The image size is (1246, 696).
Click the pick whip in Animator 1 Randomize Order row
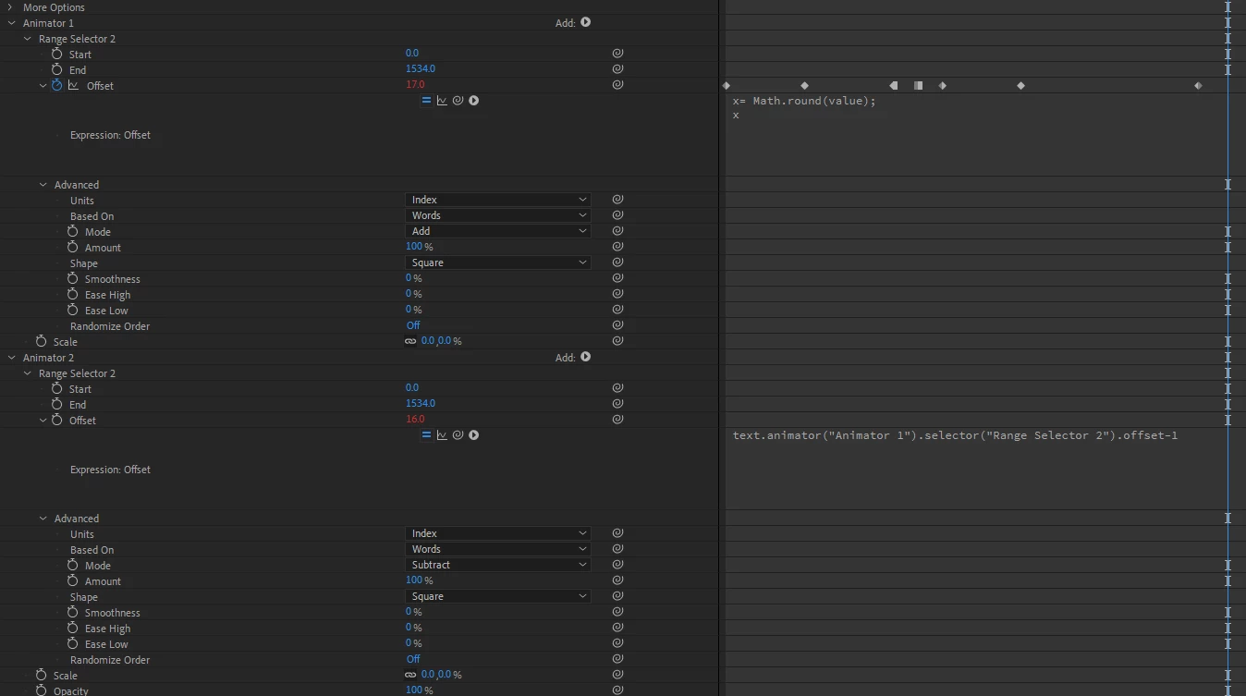(617, 325)
